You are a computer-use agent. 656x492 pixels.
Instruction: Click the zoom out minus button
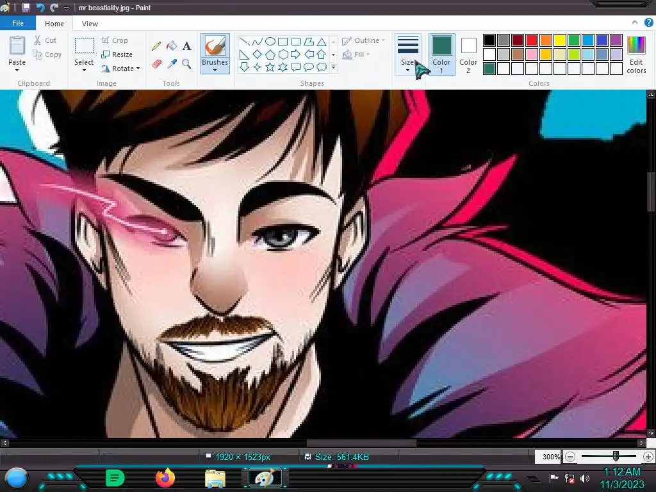[570, 457]
